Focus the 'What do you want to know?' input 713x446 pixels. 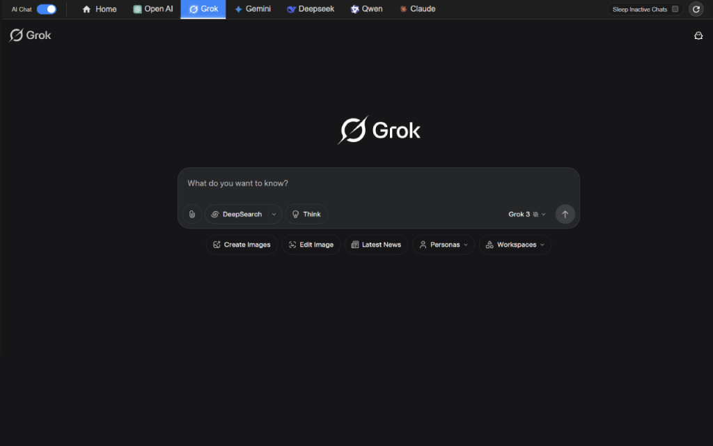coord(378,183)
